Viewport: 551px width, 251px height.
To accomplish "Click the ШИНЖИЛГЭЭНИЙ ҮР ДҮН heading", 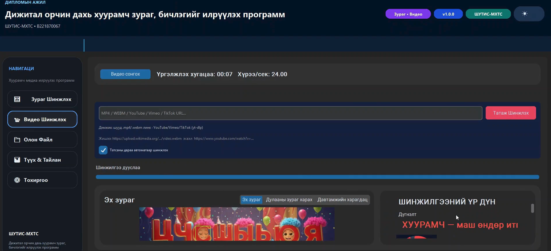I will pyautogui.click(x=447, y=202).
